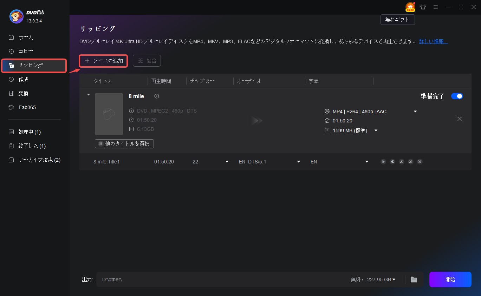Browse output folder icon

click(414, 280)
